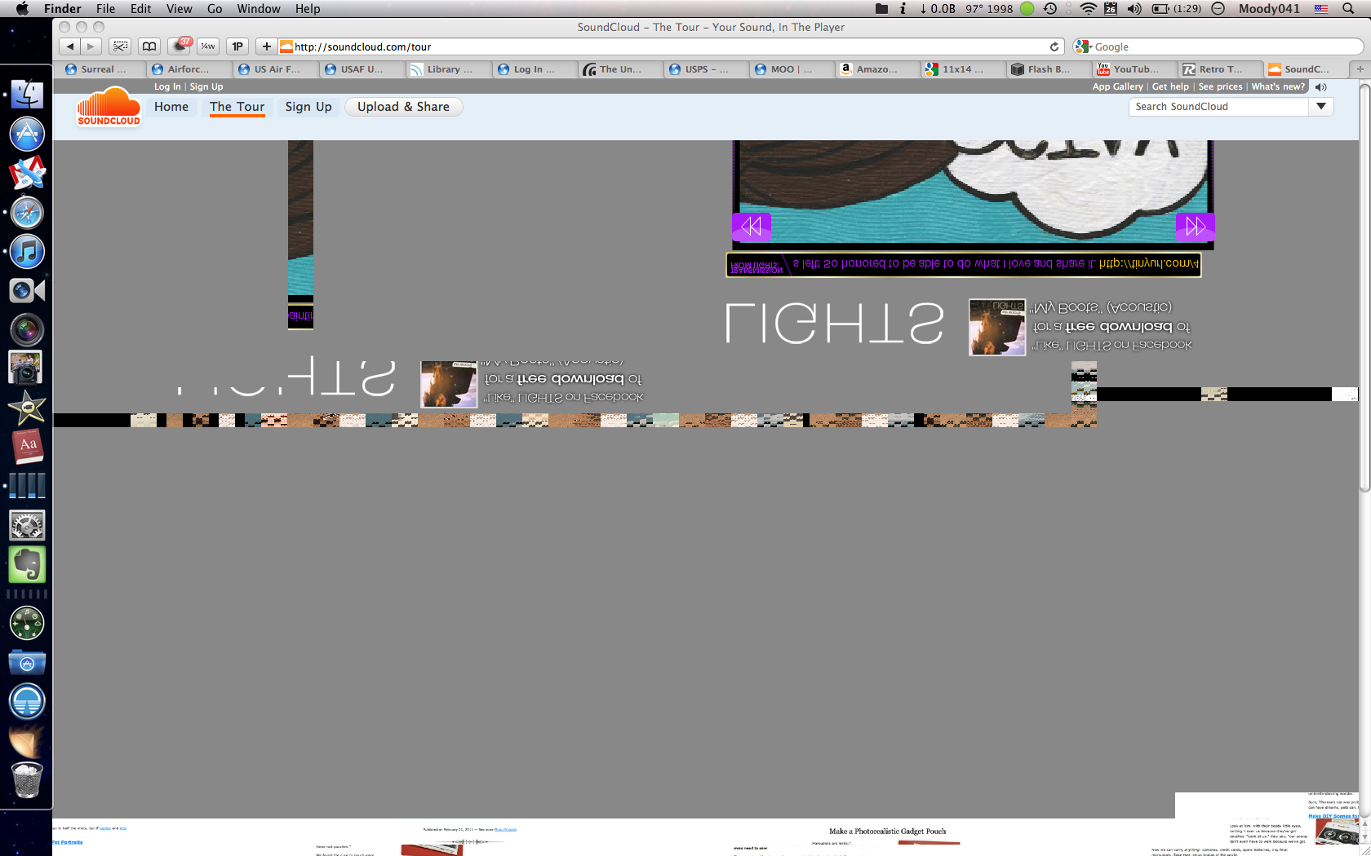Image resolution: width=1371 pixels, height=856 pixels.
Task: Go back with Safari's back arrow
Action: (70, 46)
